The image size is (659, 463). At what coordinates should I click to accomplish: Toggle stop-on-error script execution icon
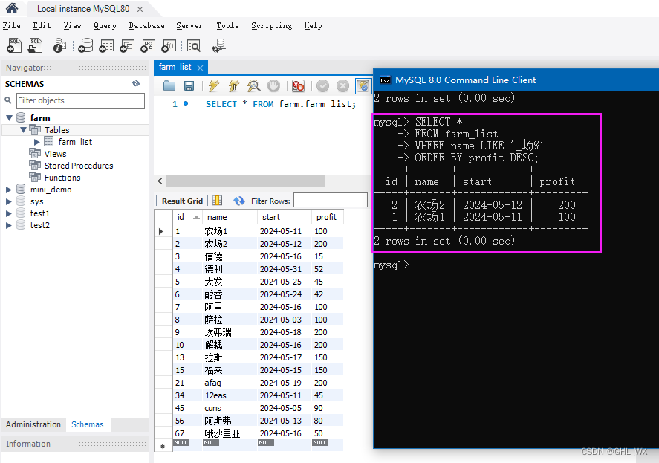[x=298, y=85]
